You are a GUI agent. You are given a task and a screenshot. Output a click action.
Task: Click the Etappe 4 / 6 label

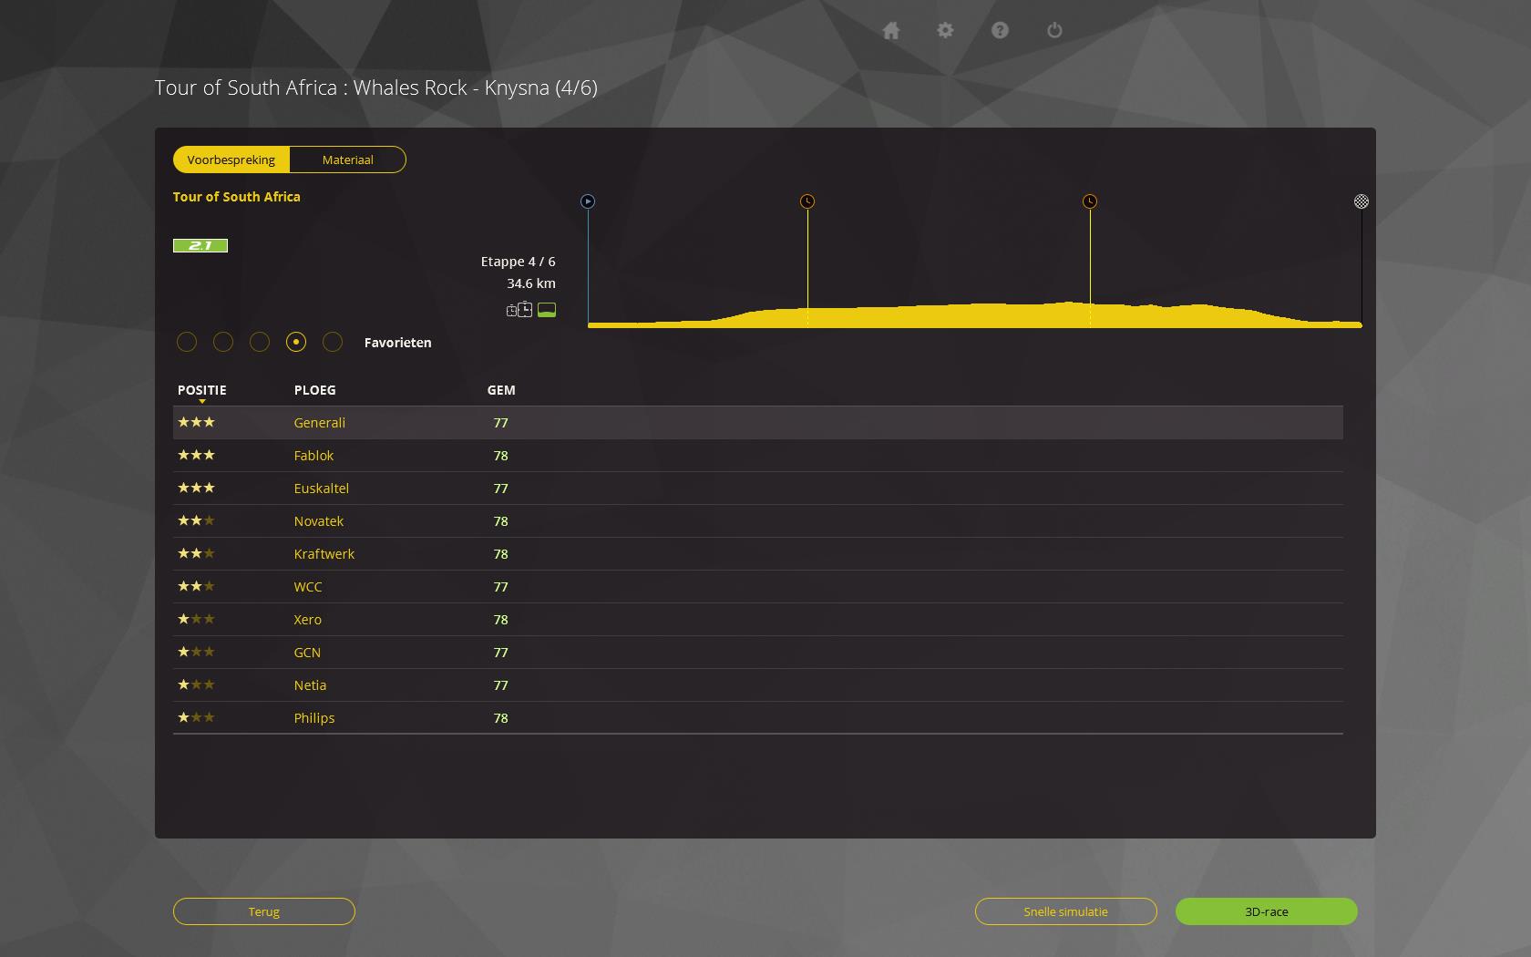point(519,262)
